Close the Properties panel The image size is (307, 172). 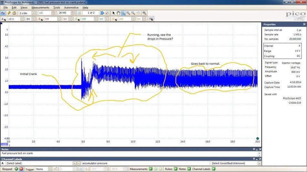point(304,24)
